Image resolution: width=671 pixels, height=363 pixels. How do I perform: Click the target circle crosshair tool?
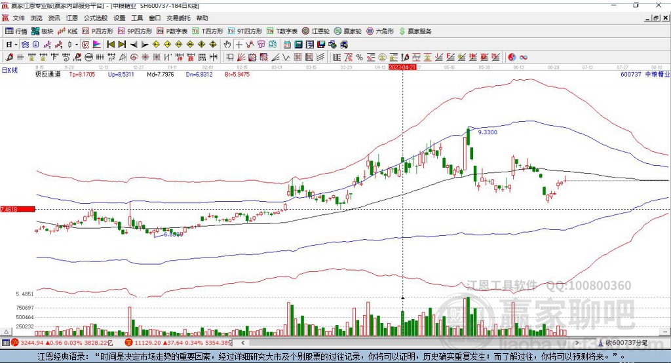134,58
